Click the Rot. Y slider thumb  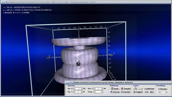click(x=78, y=92)
